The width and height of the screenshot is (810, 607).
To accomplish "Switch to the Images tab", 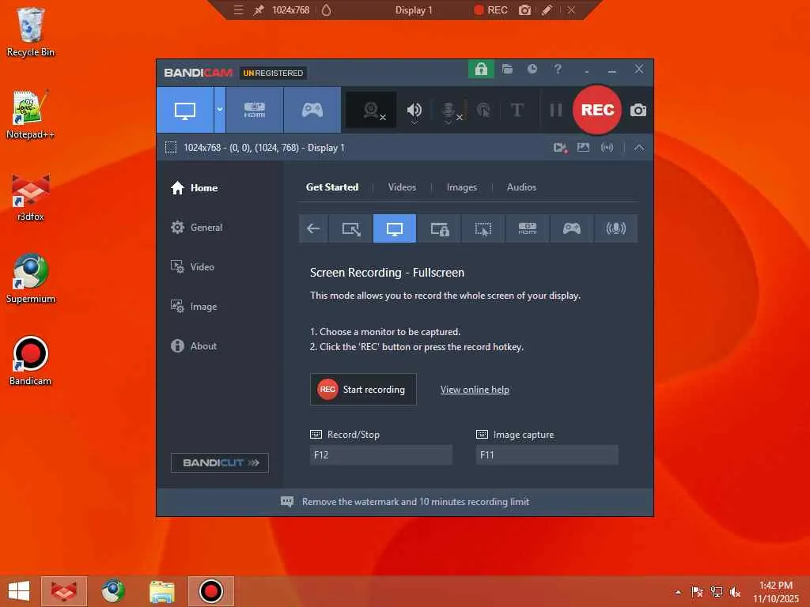I will click(x=462, y=187).
